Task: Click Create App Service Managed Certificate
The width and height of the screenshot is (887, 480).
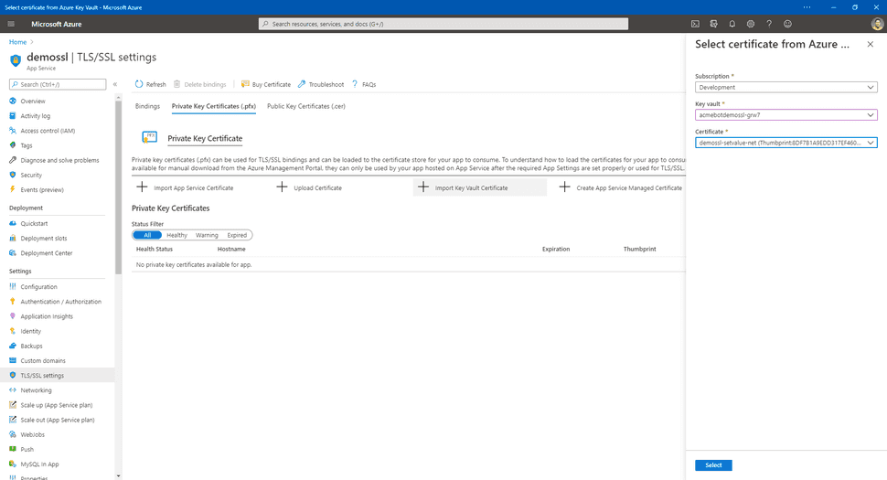Action: 621,187
